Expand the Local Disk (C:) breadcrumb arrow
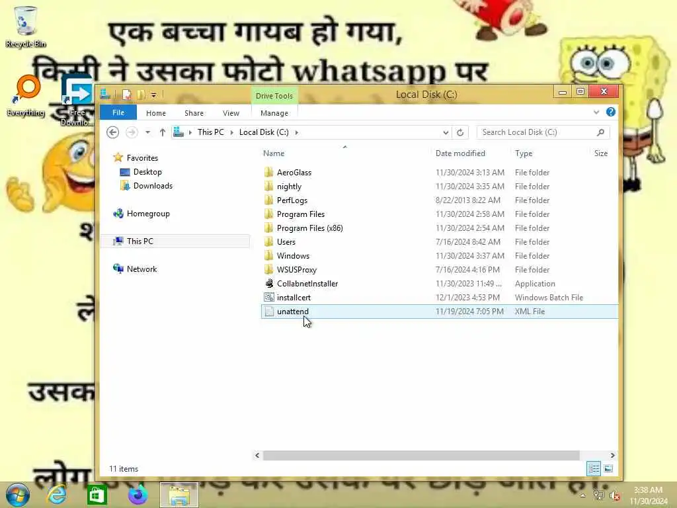 297,132
